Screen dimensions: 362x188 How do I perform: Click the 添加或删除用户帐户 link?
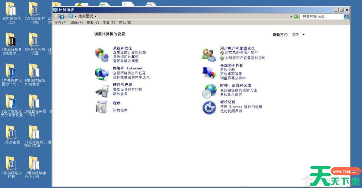(x=241, y=52)
